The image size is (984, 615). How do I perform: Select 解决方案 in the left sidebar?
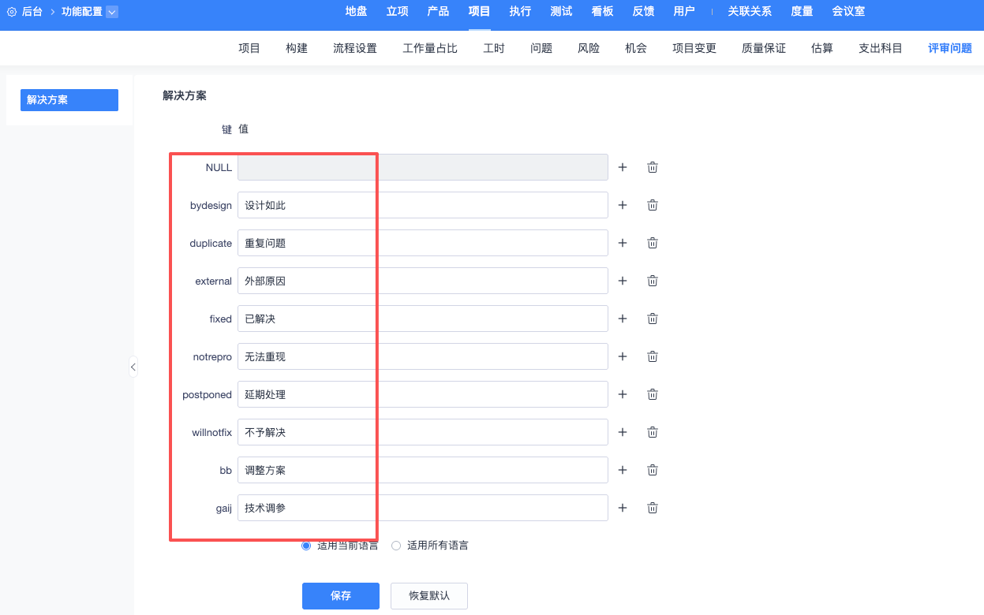(x=69, y=100)
